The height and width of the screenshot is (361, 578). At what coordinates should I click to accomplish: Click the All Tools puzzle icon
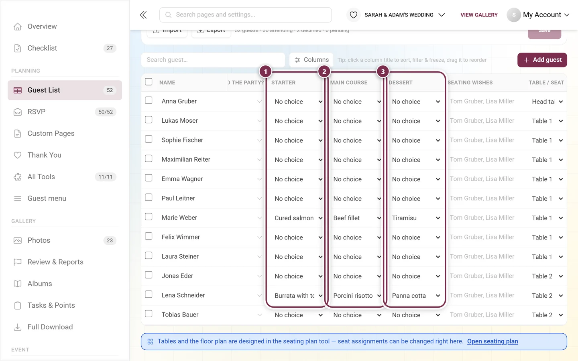coord(18,177)
